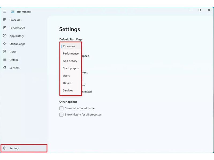214x160 pixels.
Task: Click the App history clock icon in sidebar
Action: [5, 36]
